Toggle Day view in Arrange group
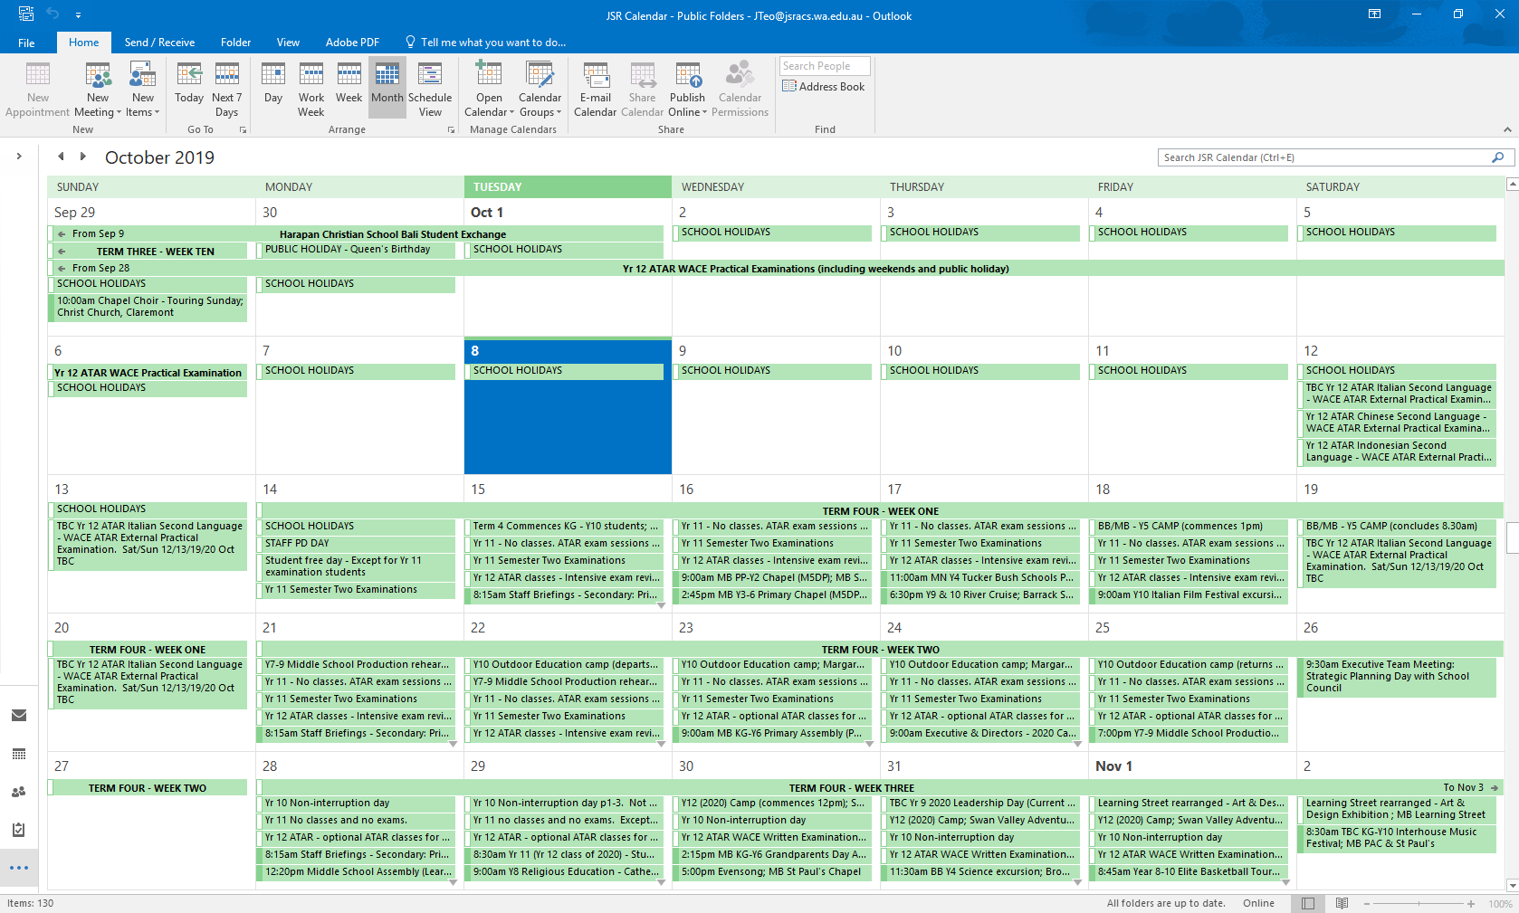The width and height of the screenshot is (1519, 913). point(272,88)
